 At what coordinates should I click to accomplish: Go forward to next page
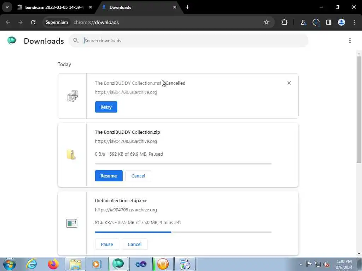tap(21, 22)
